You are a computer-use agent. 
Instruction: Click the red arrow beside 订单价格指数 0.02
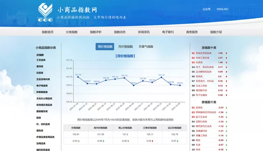152,141
